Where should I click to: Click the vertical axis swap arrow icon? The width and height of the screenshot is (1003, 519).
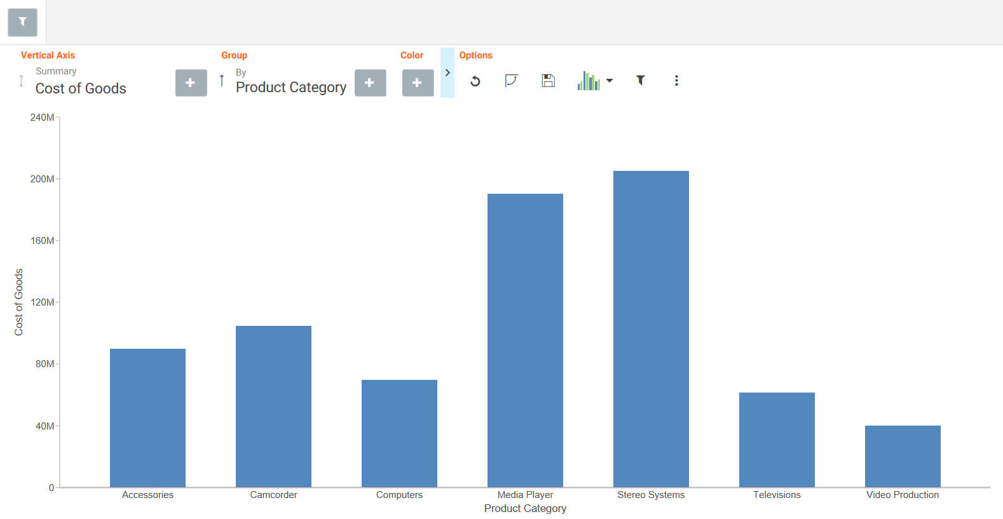[x=21, y=81]
